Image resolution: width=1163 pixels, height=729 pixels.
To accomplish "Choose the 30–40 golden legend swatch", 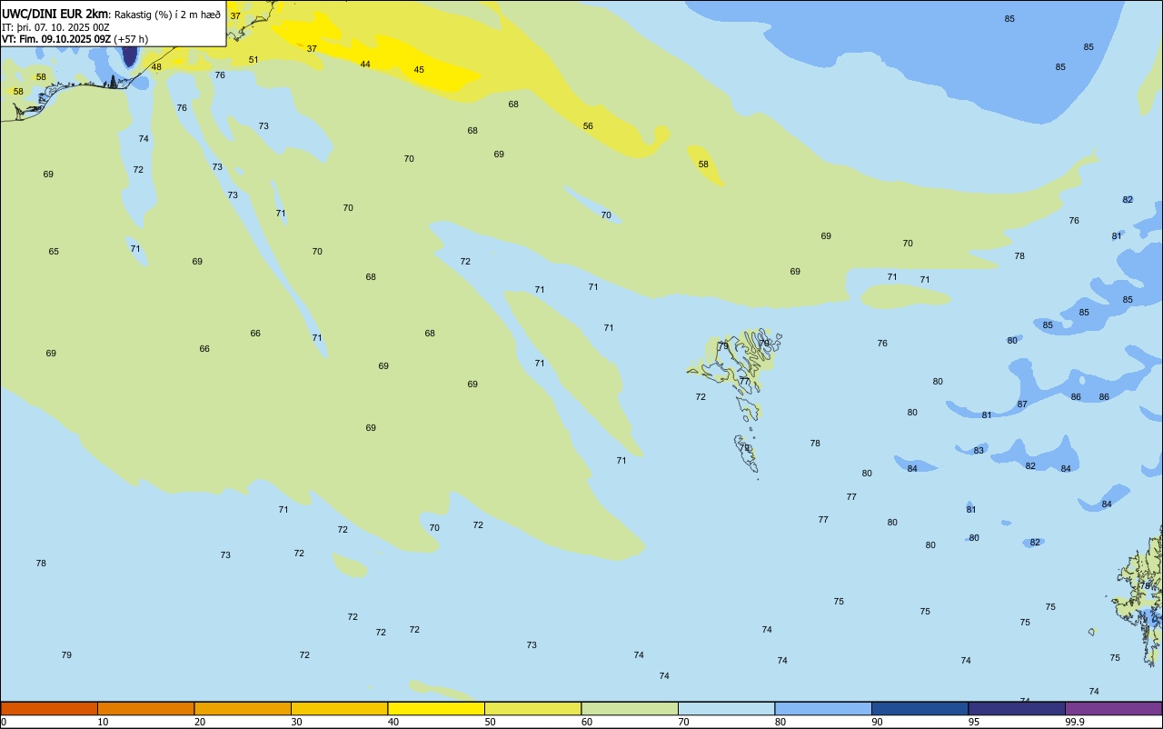I will [339, 708].
